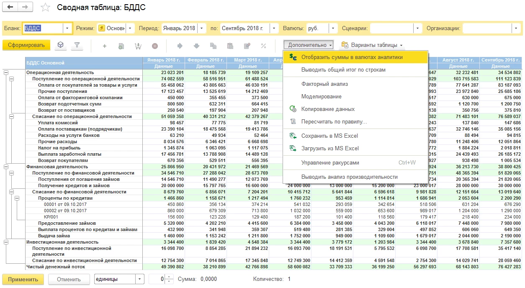Collapse the Проценты по кредитам tree node
The width and height of the screenshot is (525, 288).
[17, 198]
